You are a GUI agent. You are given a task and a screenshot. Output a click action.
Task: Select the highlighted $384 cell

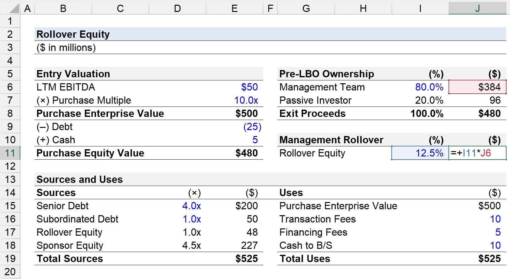477,87
